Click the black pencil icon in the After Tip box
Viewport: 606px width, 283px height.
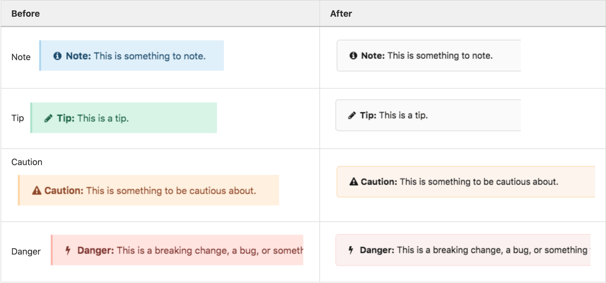pos(352,115)
